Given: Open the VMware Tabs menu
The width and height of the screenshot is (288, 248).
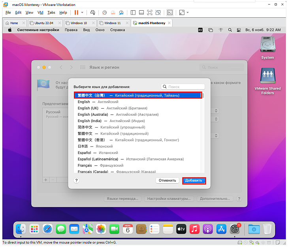Looking at the screenshot, I should point(51,13).
